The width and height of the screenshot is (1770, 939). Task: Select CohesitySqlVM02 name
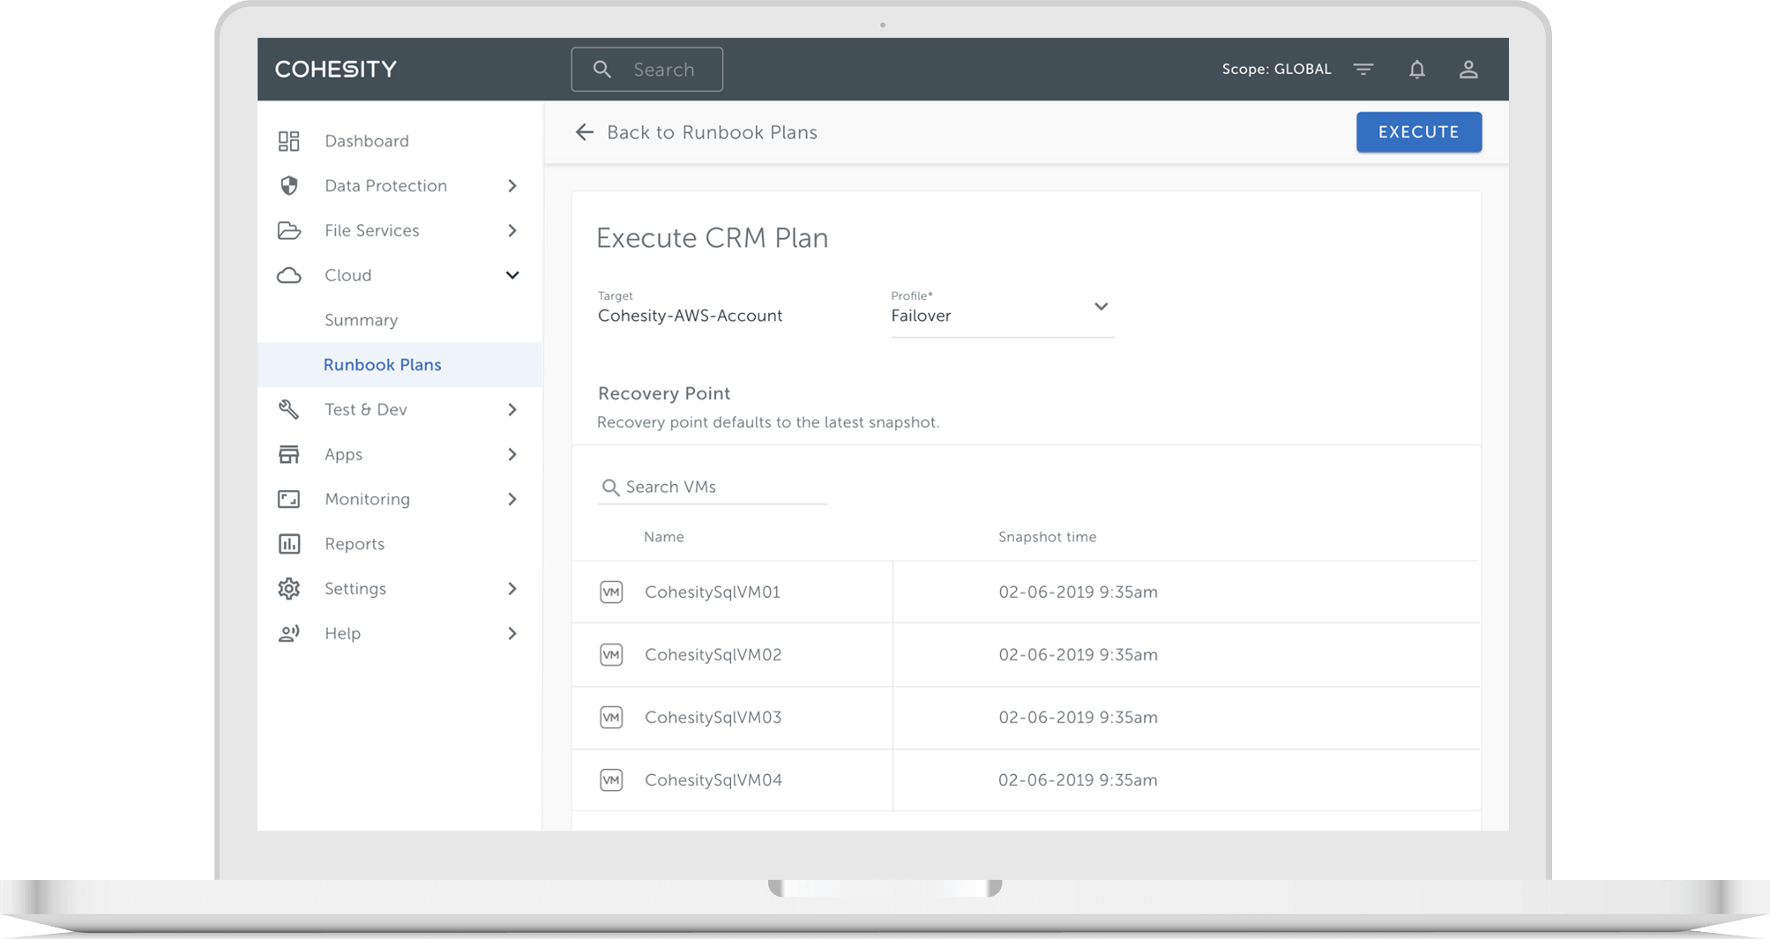click(713, 654)
